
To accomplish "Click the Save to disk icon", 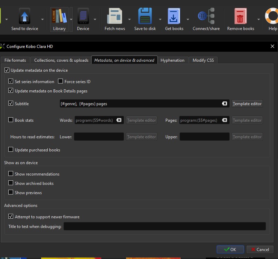I will click(x=145, y=17).
